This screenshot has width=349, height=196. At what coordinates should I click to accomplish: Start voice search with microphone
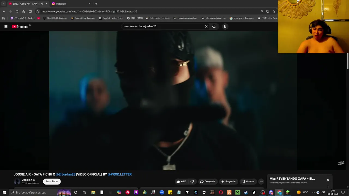tap(225, 26)
